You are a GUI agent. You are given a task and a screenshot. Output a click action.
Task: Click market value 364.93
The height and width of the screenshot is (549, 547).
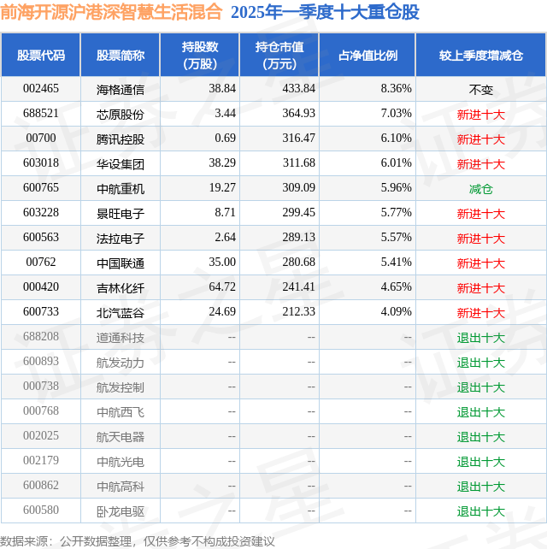pyautogui.click(x=298, y=114)
